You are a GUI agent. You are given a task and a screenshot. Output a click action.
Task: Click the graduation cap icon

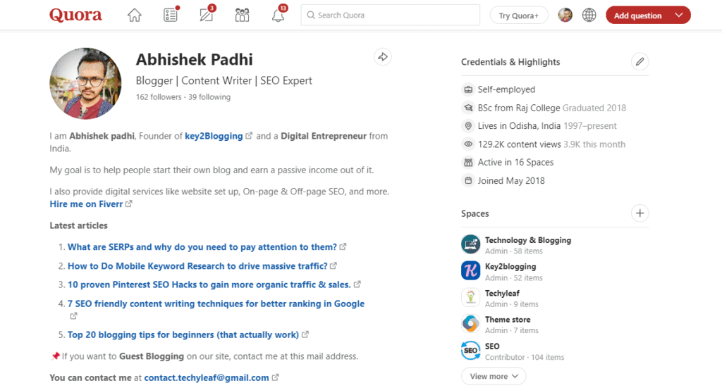click(x=468, y=108)
